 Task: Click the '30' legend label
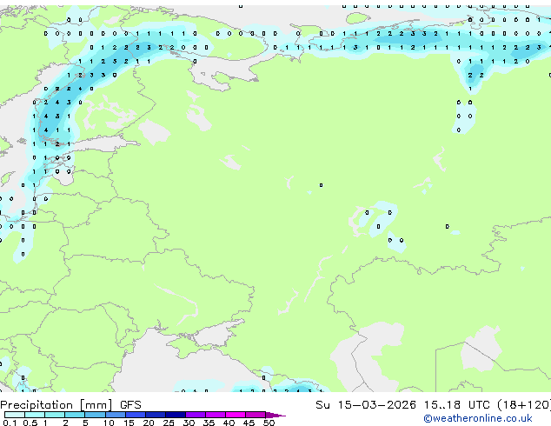(189, 423)
